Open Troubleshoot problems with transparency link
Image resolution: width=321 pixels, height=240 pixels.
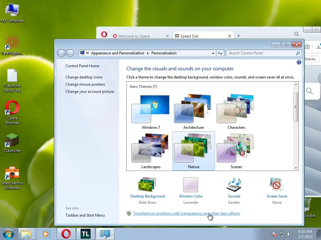coord(186,213)
